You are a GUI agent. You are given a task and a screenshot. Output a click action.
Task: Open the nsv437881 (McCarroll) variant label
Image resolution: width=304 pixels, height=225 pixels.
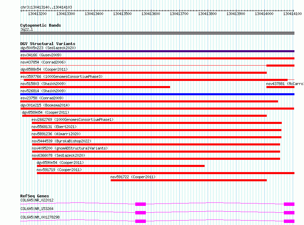click(285, 84)
